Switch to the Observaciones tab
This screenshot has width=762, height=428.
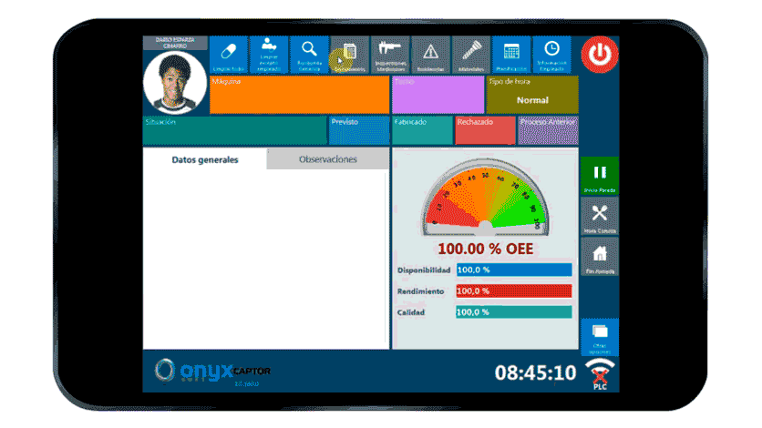tap(328, 159)
